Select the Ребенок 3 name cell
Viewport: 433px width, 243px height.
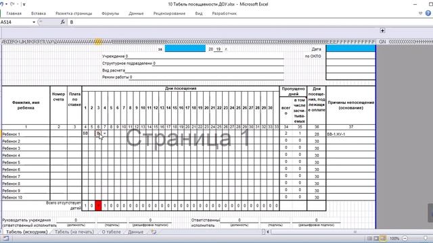[26, 148]
